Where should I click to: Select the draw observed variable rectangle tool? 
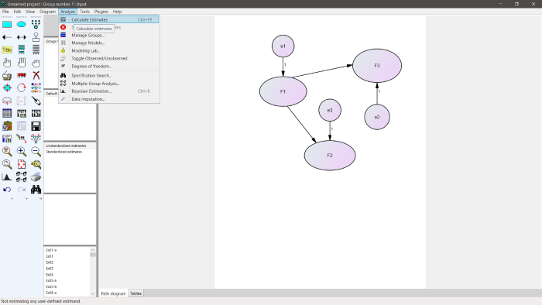[x=7, y=25]
